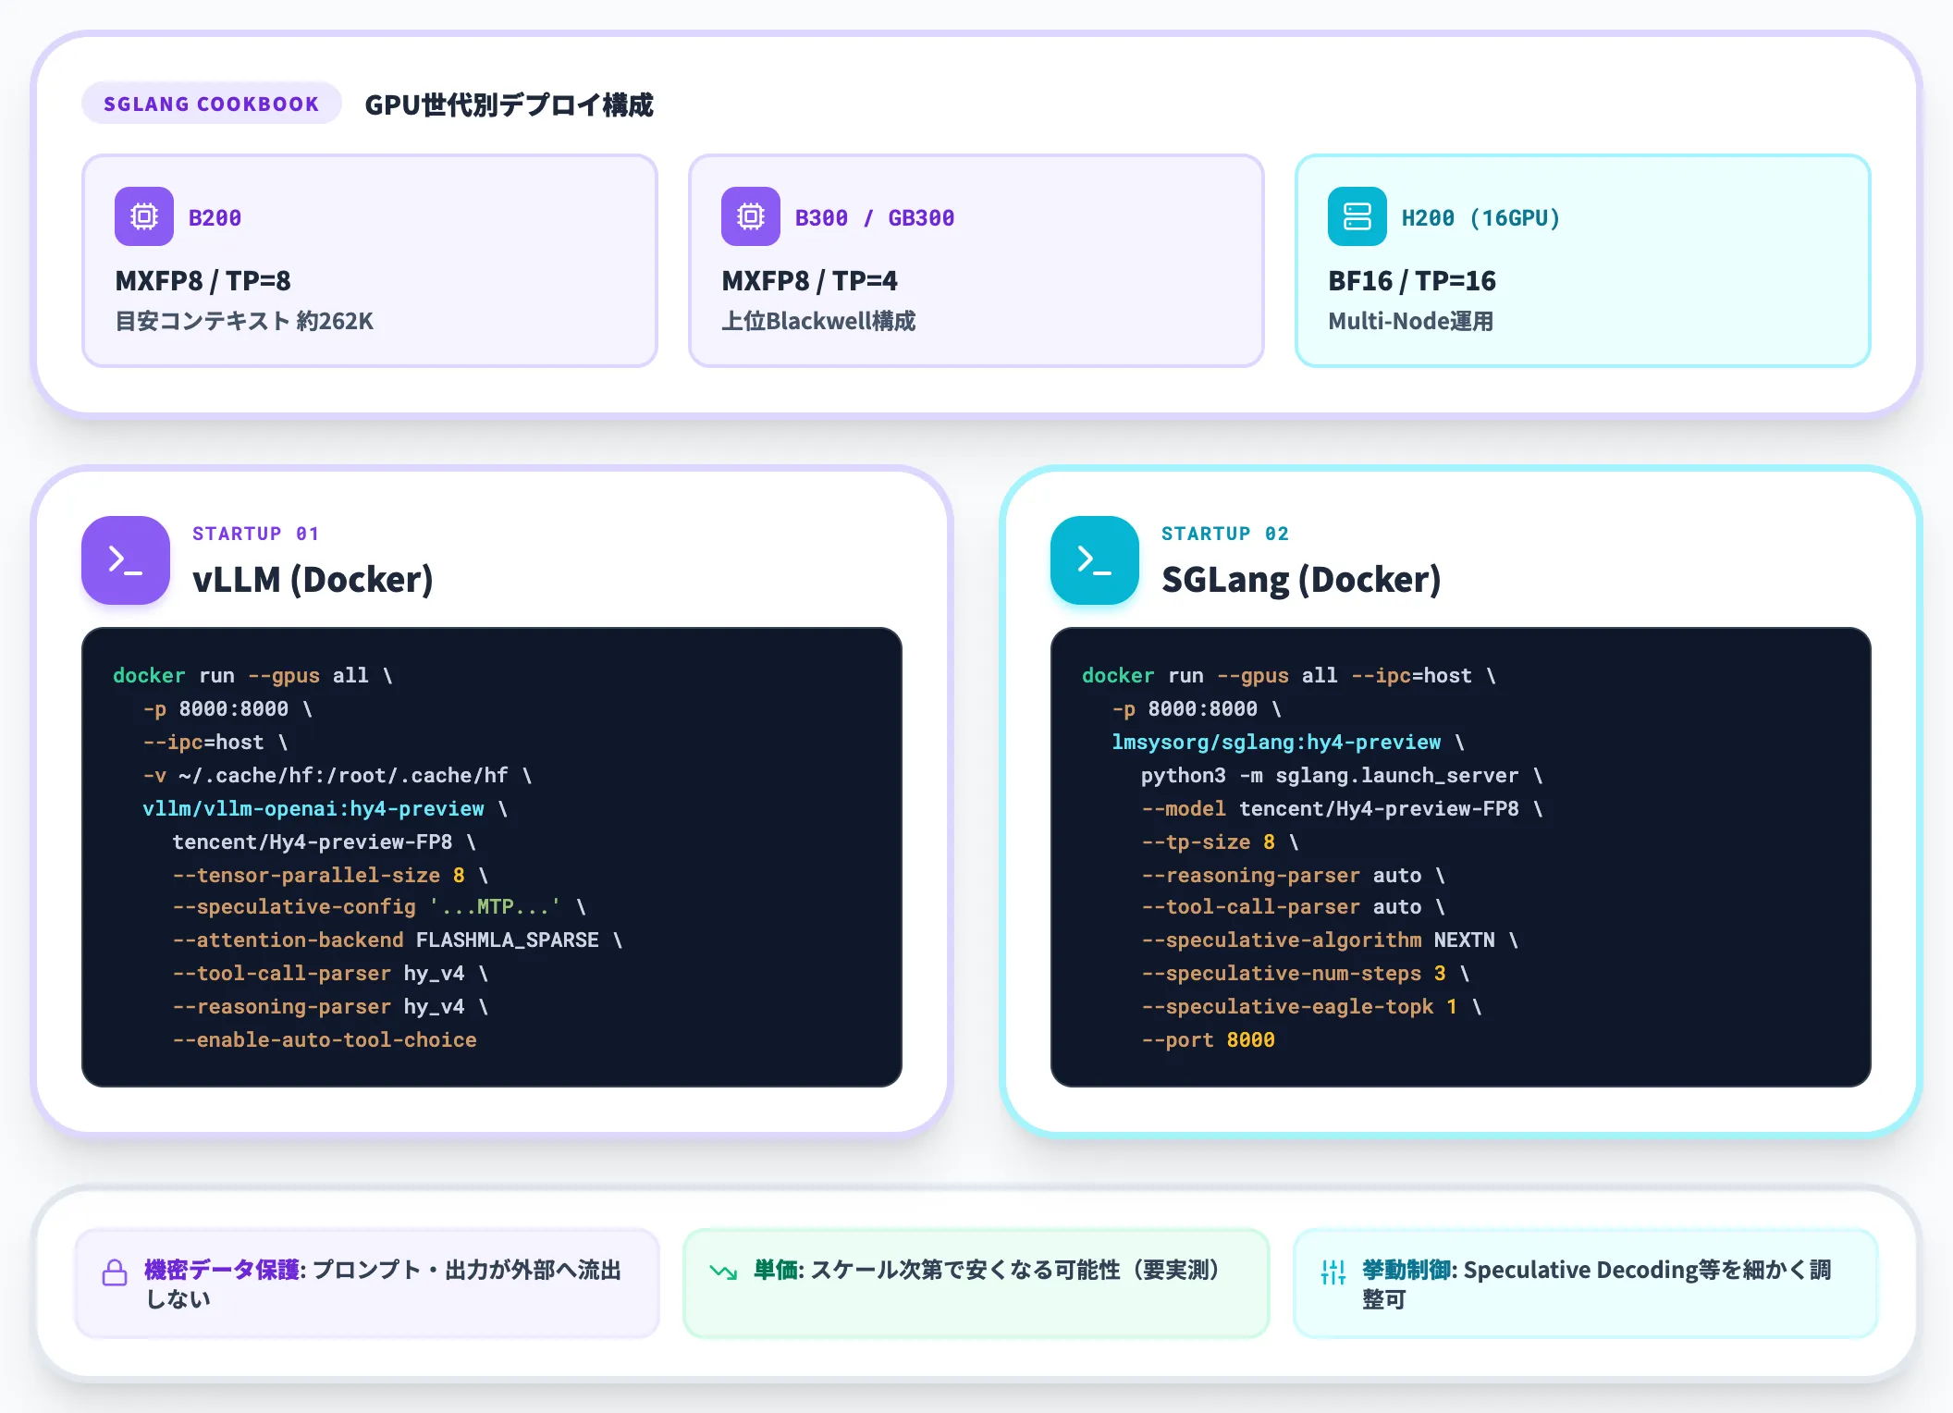
Task: Click the SGLANG COOKBOOK badge
Action: pyautogui.click(x=212, y=104)
